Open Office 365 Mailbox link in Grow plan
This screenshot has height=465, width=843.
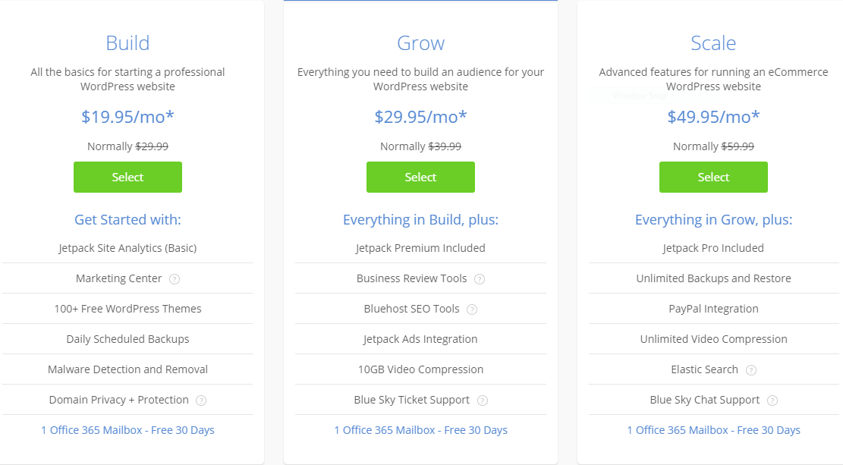click(420, 430)
